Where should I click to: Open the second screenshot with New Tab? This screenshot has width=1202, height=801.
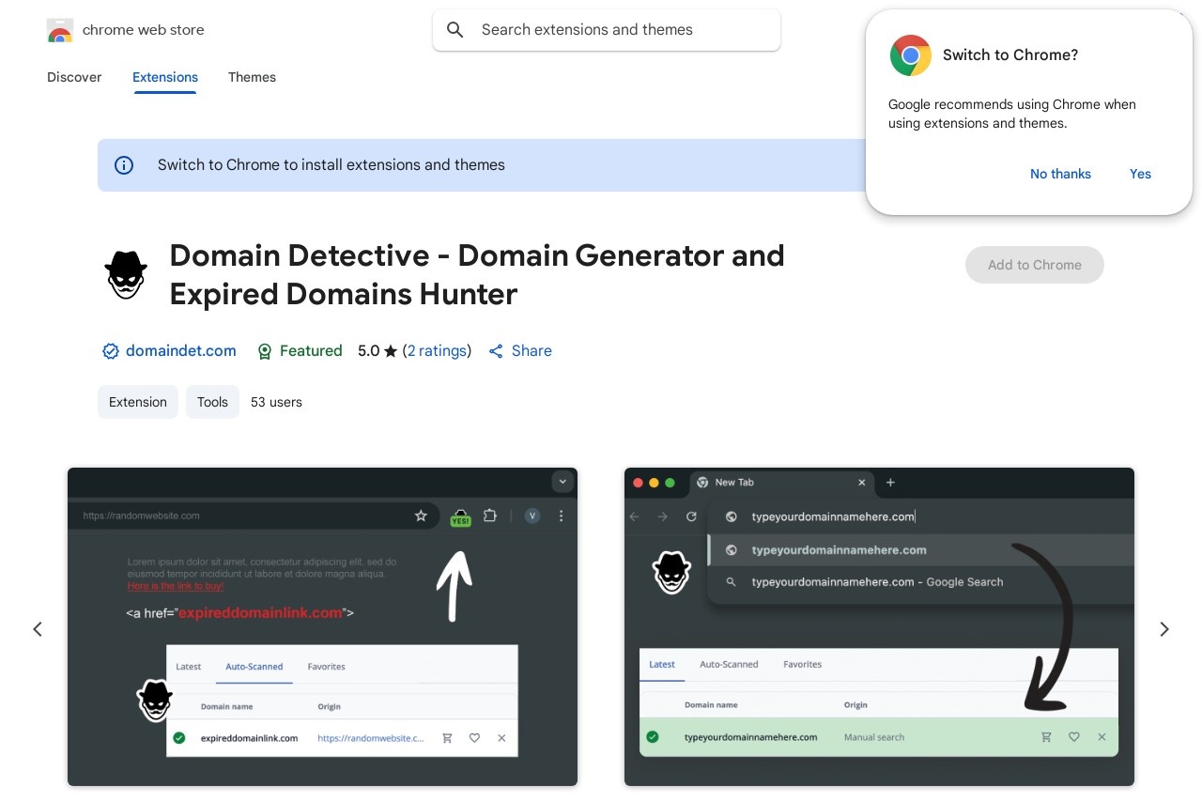879,626
